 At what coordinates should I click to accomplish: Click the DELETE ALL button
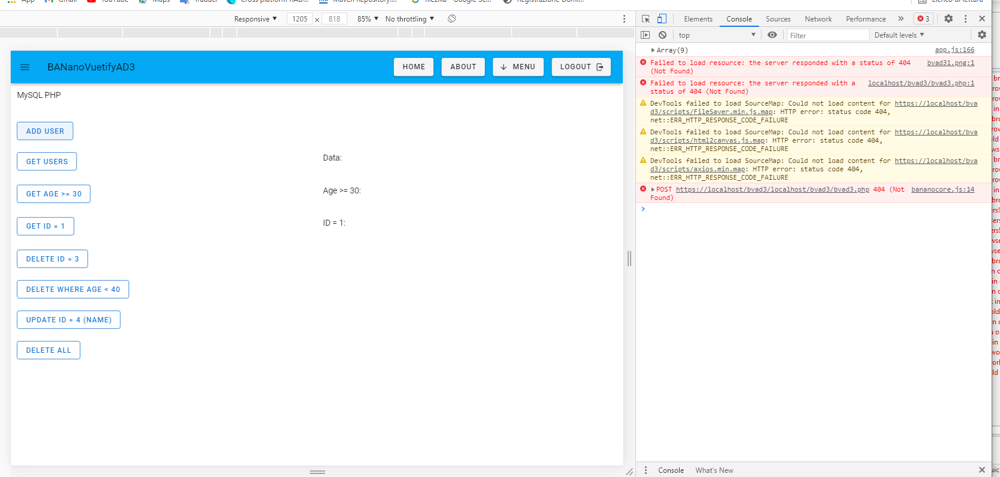tap(48, 350)
